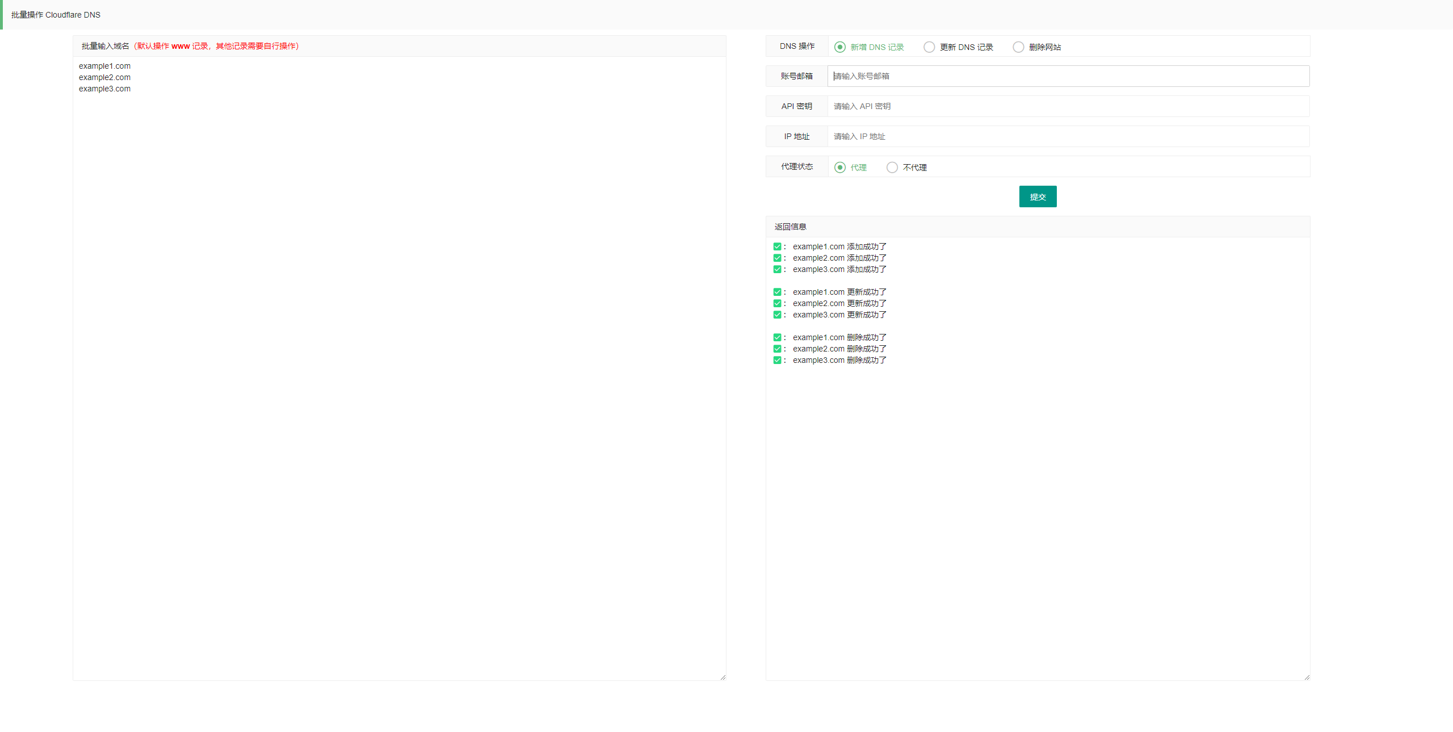This screenshot has height=732, width=1453.
Task: Click the 批量操作 Cloudflare DNS page title
Action: coord(56,15)
